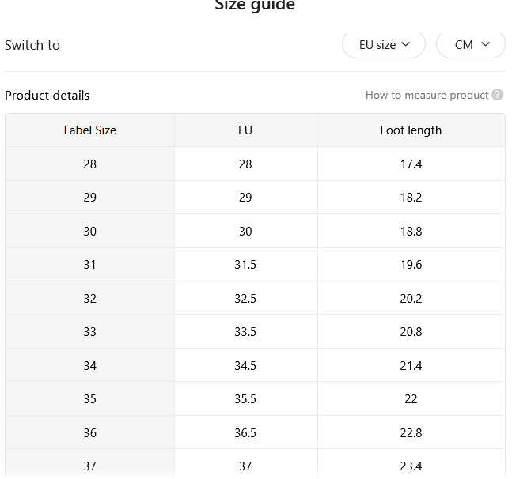Select the EU 31.5 cell

[x=245, y=265]
